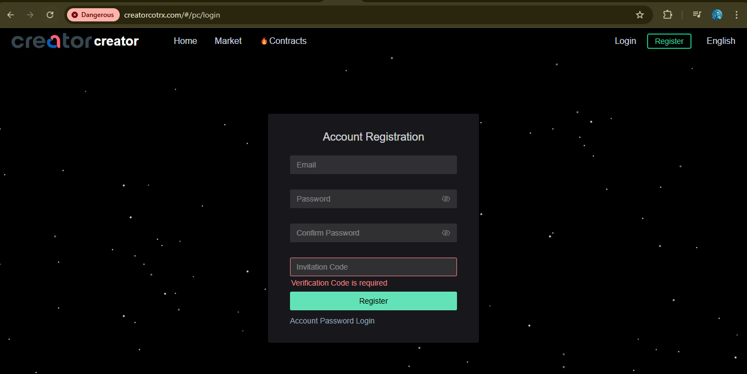Show the Confirm Password field contents
The image size is (747, 374).
click(445, 233)
